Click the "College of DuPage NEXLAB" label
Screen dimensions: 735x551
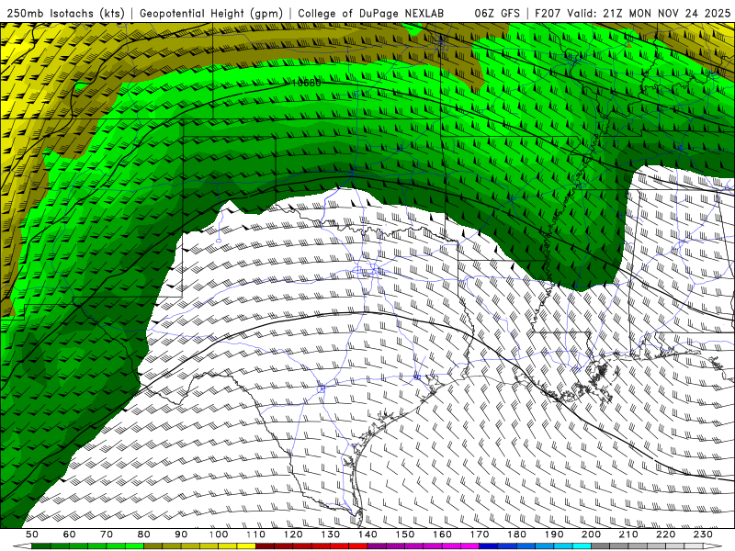[371, 14]
